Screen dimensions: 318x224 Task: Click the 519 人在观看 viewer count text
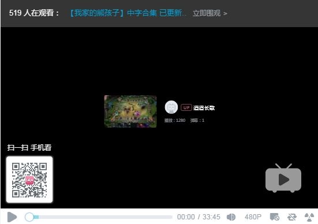[x=34, y=13]
